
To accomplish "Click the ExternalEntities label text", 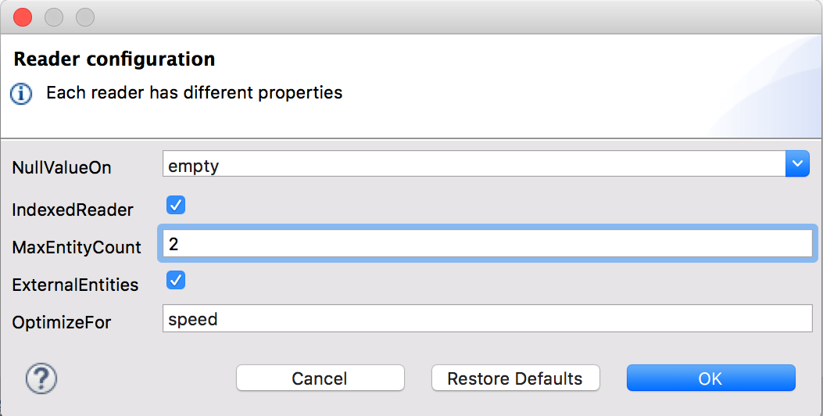I will (x=75, y=285).
